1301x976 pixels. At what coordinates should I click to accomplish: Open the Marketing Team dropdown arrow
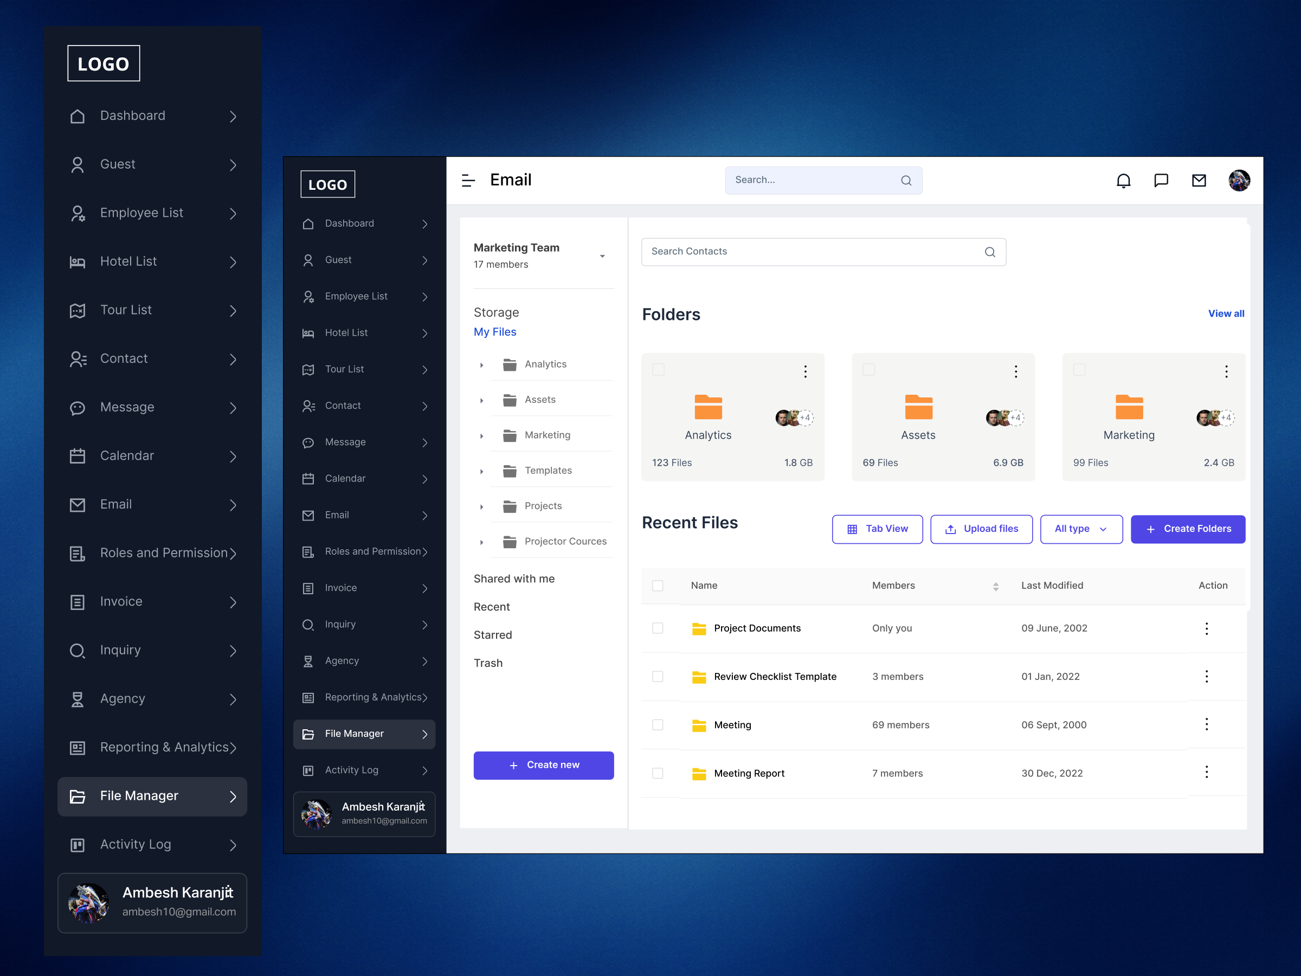click(x=602, y=256)
